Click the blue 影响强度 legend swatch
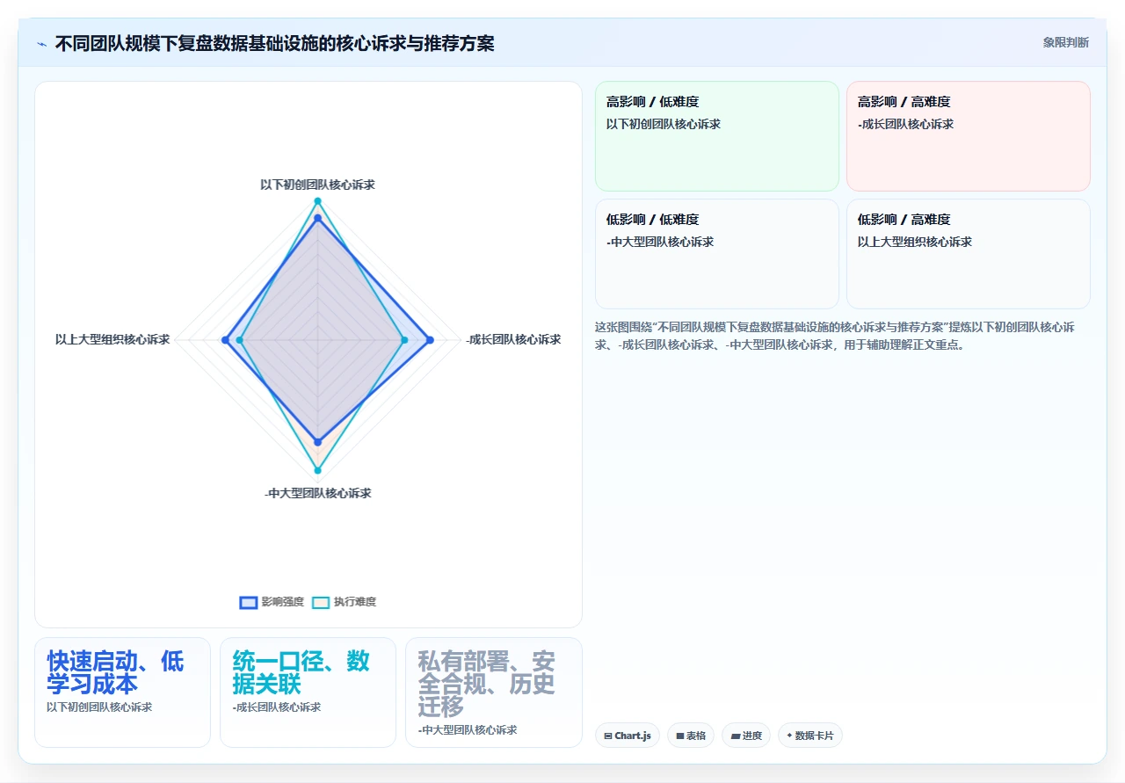 (x=249, y=602)
